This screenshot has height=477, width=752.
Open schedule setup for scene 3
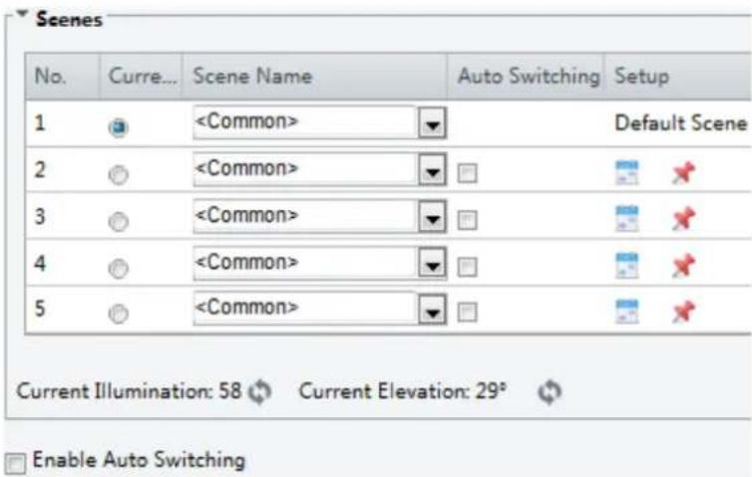[x=626, y=219]
